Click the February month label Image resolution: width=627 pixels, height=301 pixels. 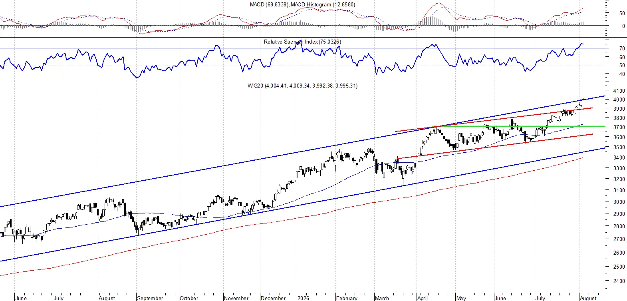347,298
